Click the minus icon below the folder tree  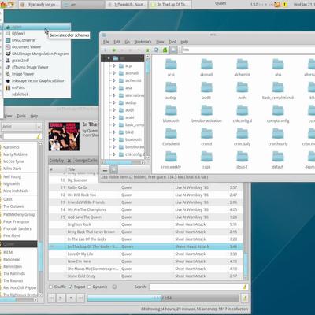[105, 170]
